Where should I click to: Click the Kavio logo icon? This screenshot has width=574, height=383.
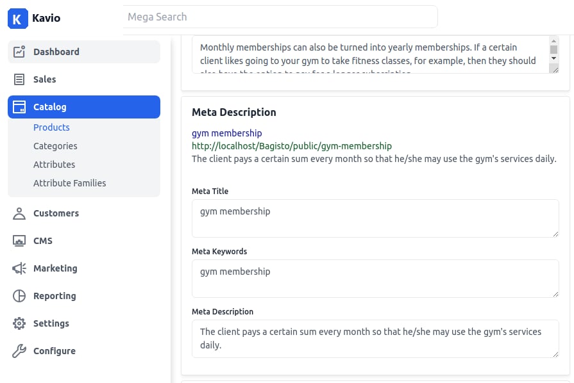pyautogui.click(x=17, y=19)
